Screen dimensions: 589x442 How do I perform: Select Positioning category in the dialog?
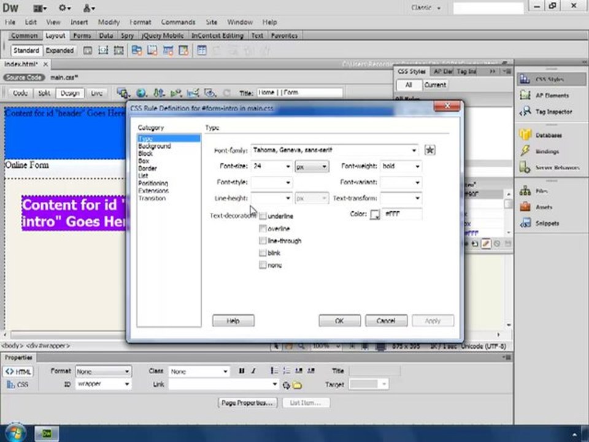[153, 183]
